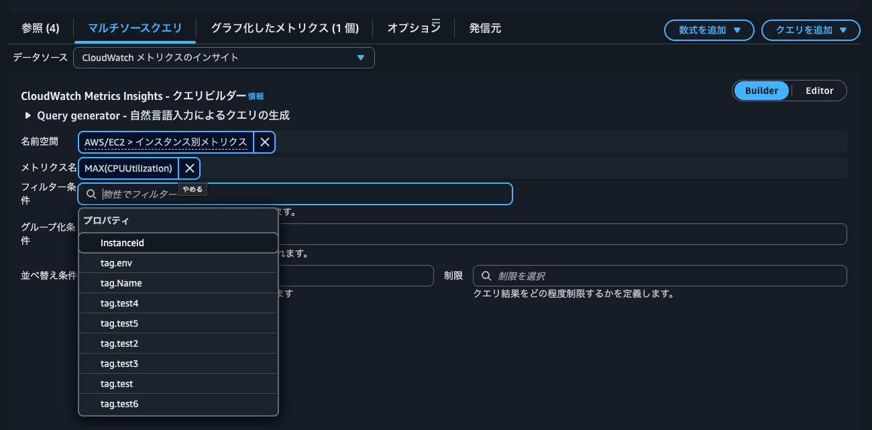This screenshot has width=872, height=430.
Task: Select the AWS/EC2 namespace chip
Action: 166,142
